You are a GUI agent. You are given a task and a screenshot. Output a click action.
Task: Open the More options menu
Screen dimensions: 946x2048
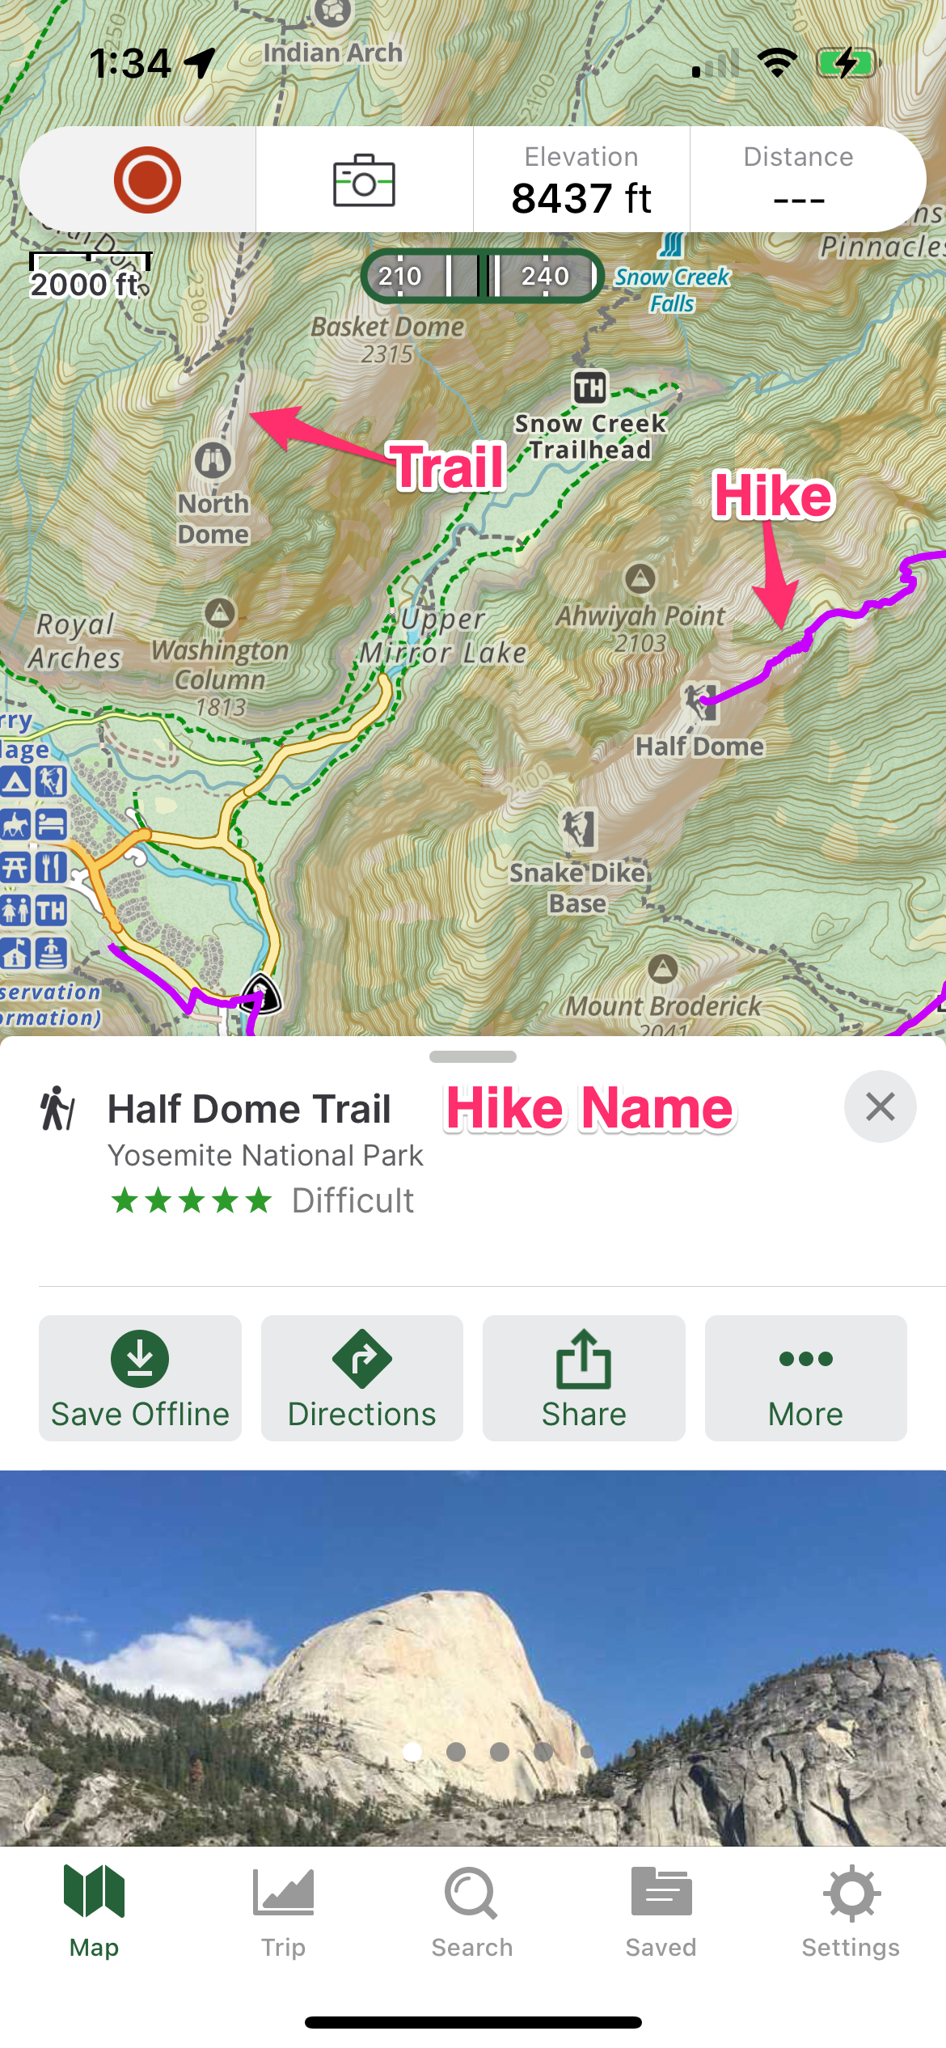point(806,1378)
